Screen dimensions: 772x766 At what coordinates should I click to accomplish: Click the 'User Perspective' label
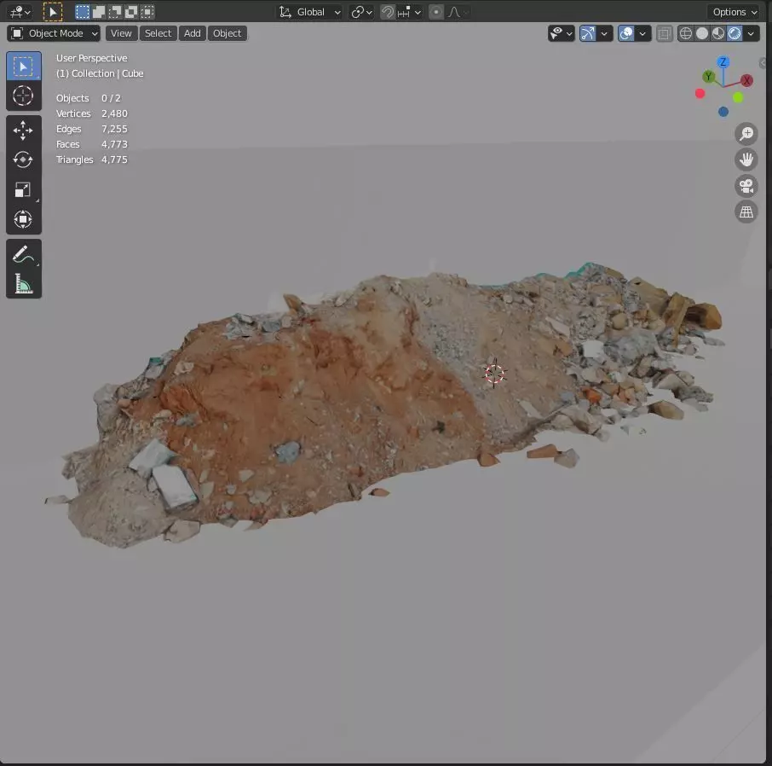(x=91, y=58)
